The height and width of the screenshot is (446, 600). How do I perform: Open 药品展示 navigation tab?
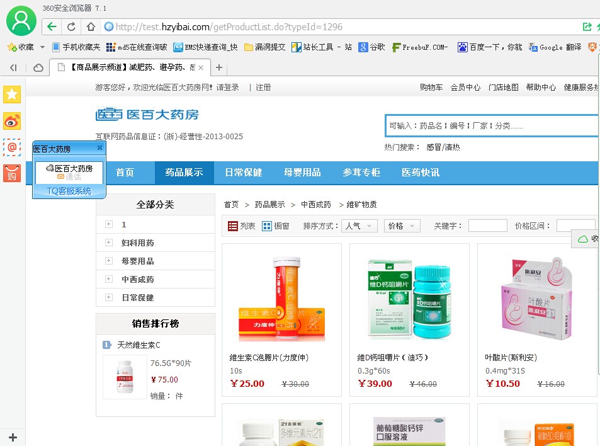tap(184, 173)
